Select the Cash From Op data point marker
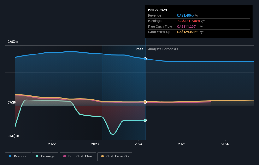The image size is (259, 165). click(145, 102)
